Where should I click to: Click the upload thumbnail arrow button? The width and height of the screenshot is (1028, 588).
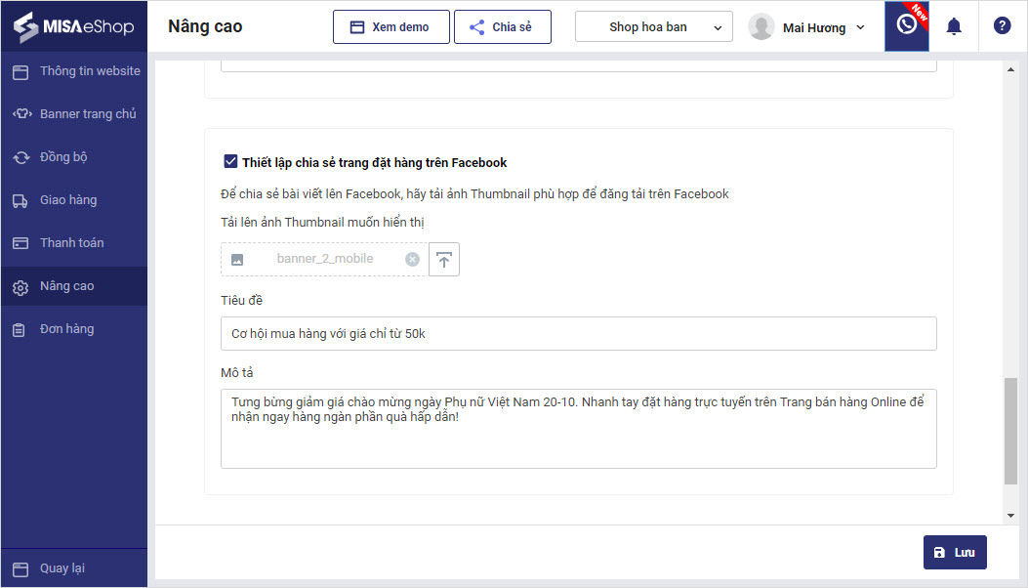point(444,259)
